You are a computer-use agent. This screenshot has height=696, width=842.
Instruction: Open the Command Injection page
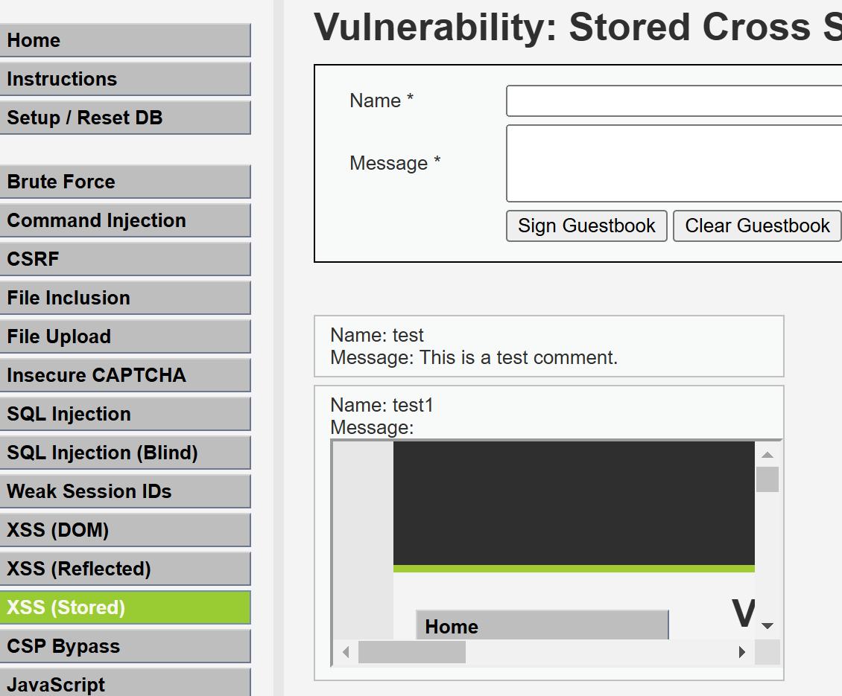coord(125,220)
